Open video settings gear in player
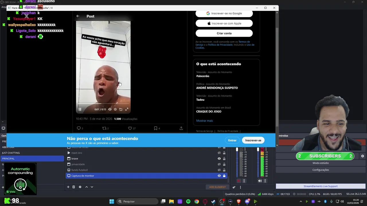Image resolution: width=367 pixels, height=206 pixels. tap(115, 109)
